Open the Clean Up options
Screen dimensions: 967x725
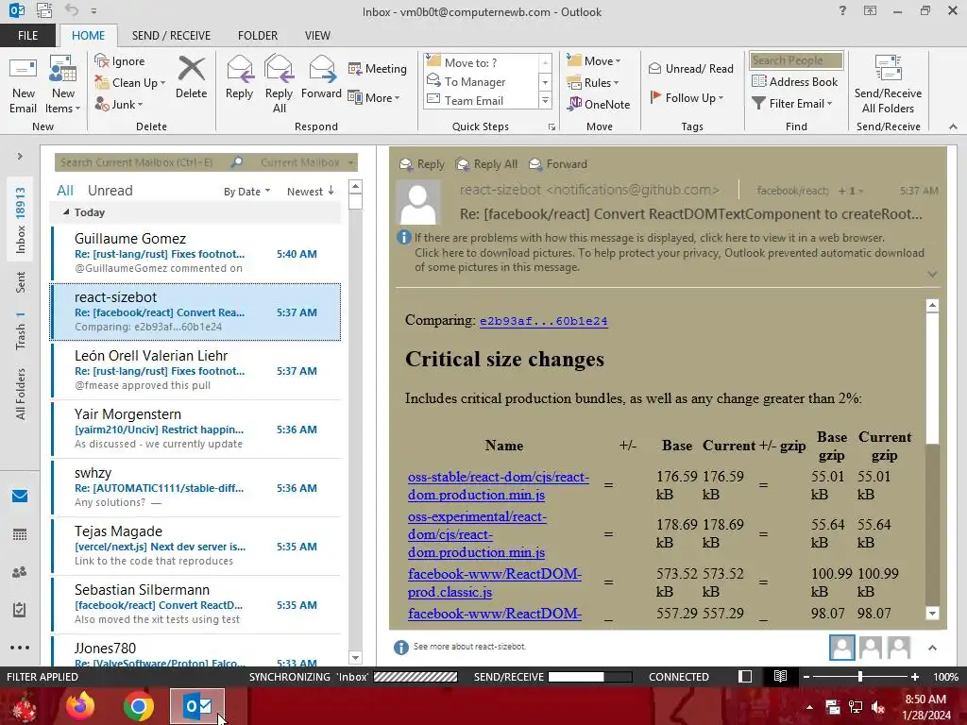130,83
